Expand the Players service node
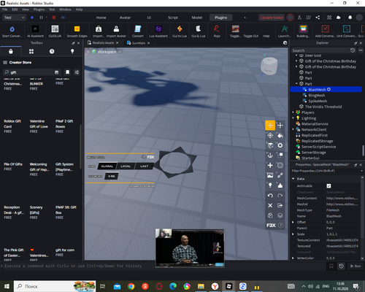The image size is (365, 292). [293, 112]
